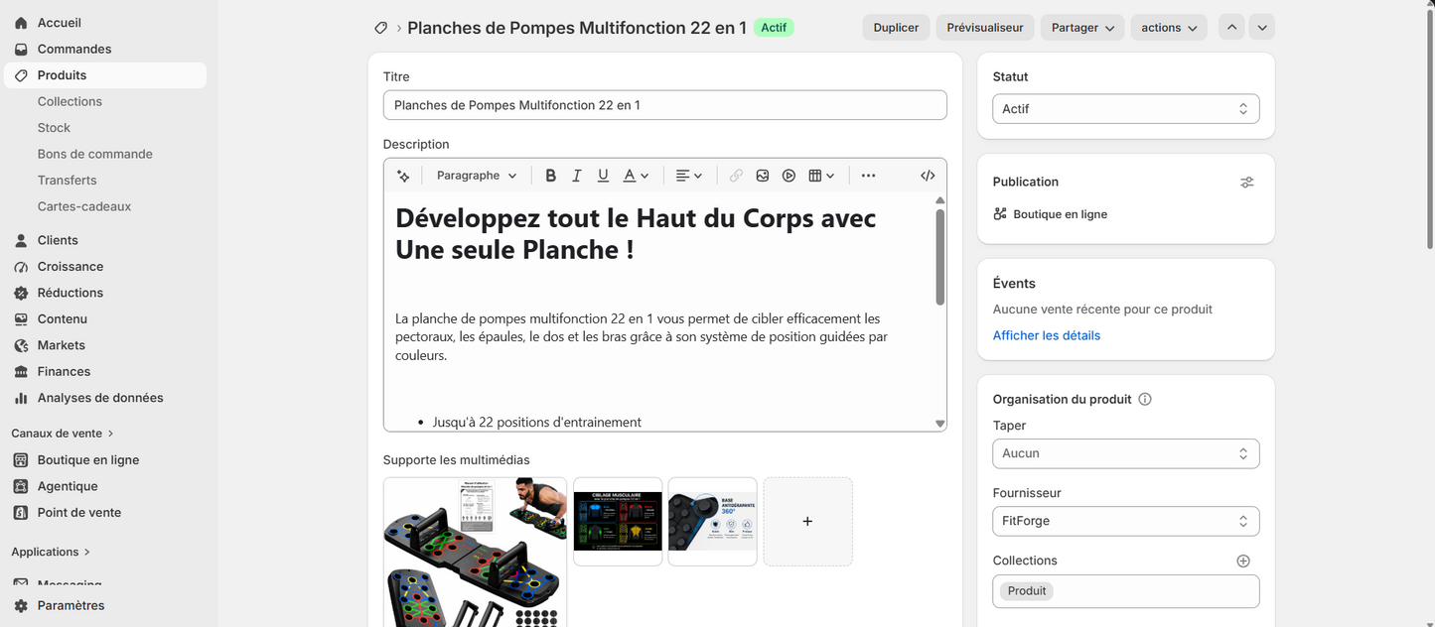Open the Statut Actif dropdown
Image resolution: width=1435 pixels, height=627 pixels.
click(x=1126, y=109)
